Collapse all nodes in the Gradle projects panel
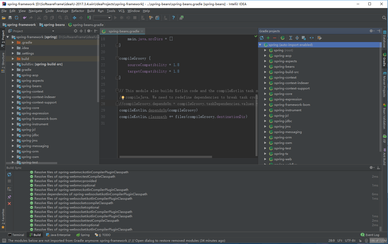 pyautogui.click(x=297, y=38)
